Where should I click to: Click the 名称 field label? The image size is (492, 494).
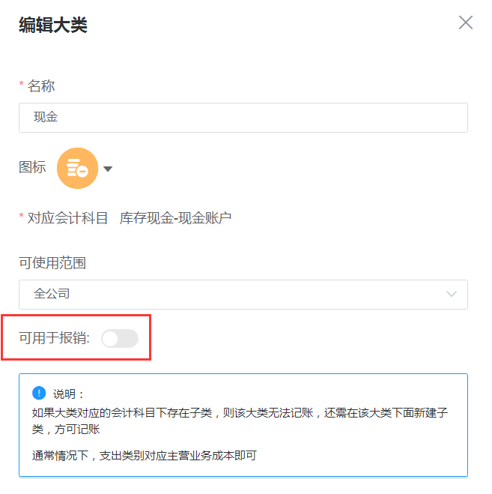tap(41, 86)
